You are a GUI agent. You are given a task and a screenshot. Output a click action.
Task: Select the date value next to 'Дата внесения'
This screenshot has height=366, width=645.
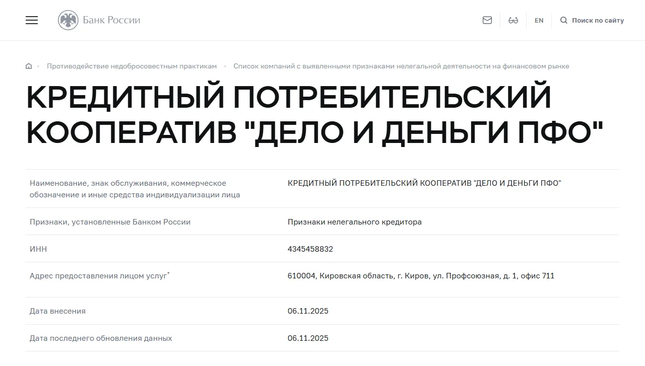click(308, 311)
